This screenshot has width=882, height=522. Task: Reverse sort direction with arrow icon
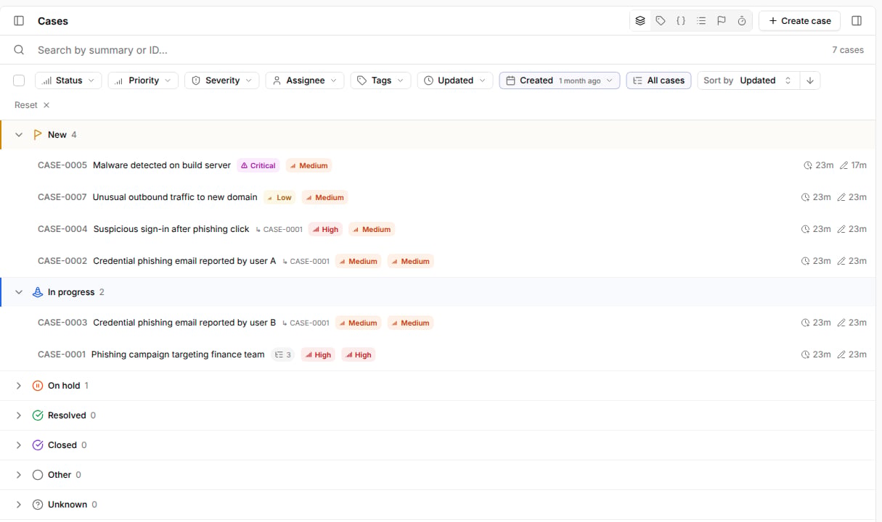(x=810, y=80)
